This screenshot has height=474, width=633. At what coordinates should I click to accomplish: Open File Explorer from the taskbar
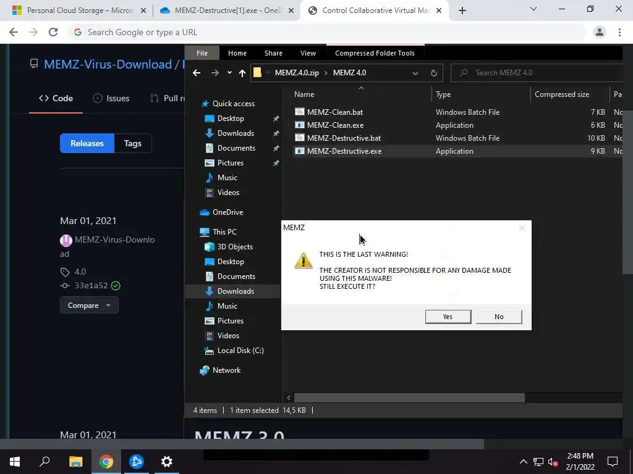pos(75,462)
